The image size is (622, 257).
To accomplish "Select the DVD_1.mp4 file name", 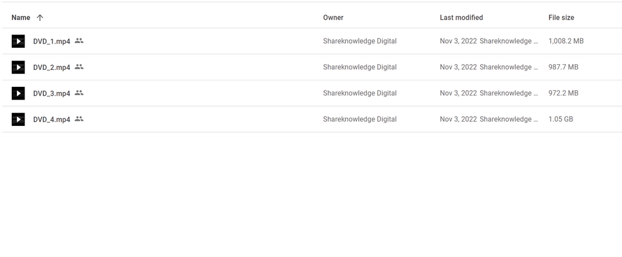I will (51, 41).
